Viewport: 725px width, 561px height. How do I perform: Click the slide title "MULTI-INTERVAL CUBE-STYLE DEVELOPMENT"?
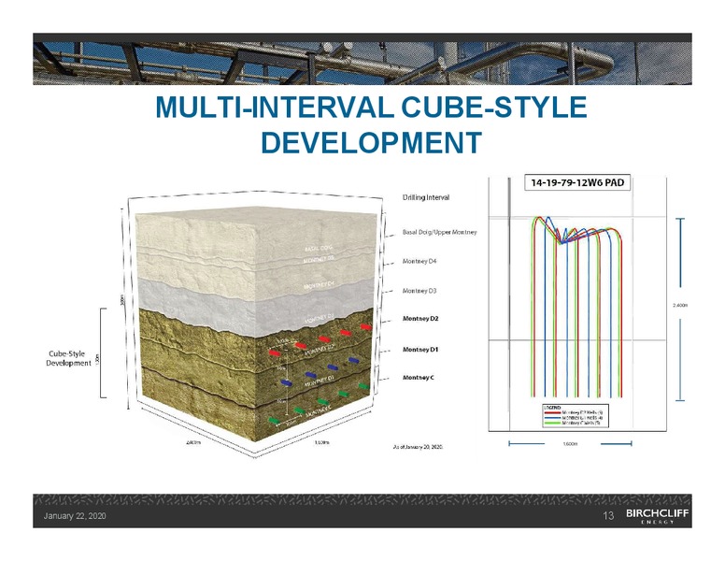[x=371, y=124]
